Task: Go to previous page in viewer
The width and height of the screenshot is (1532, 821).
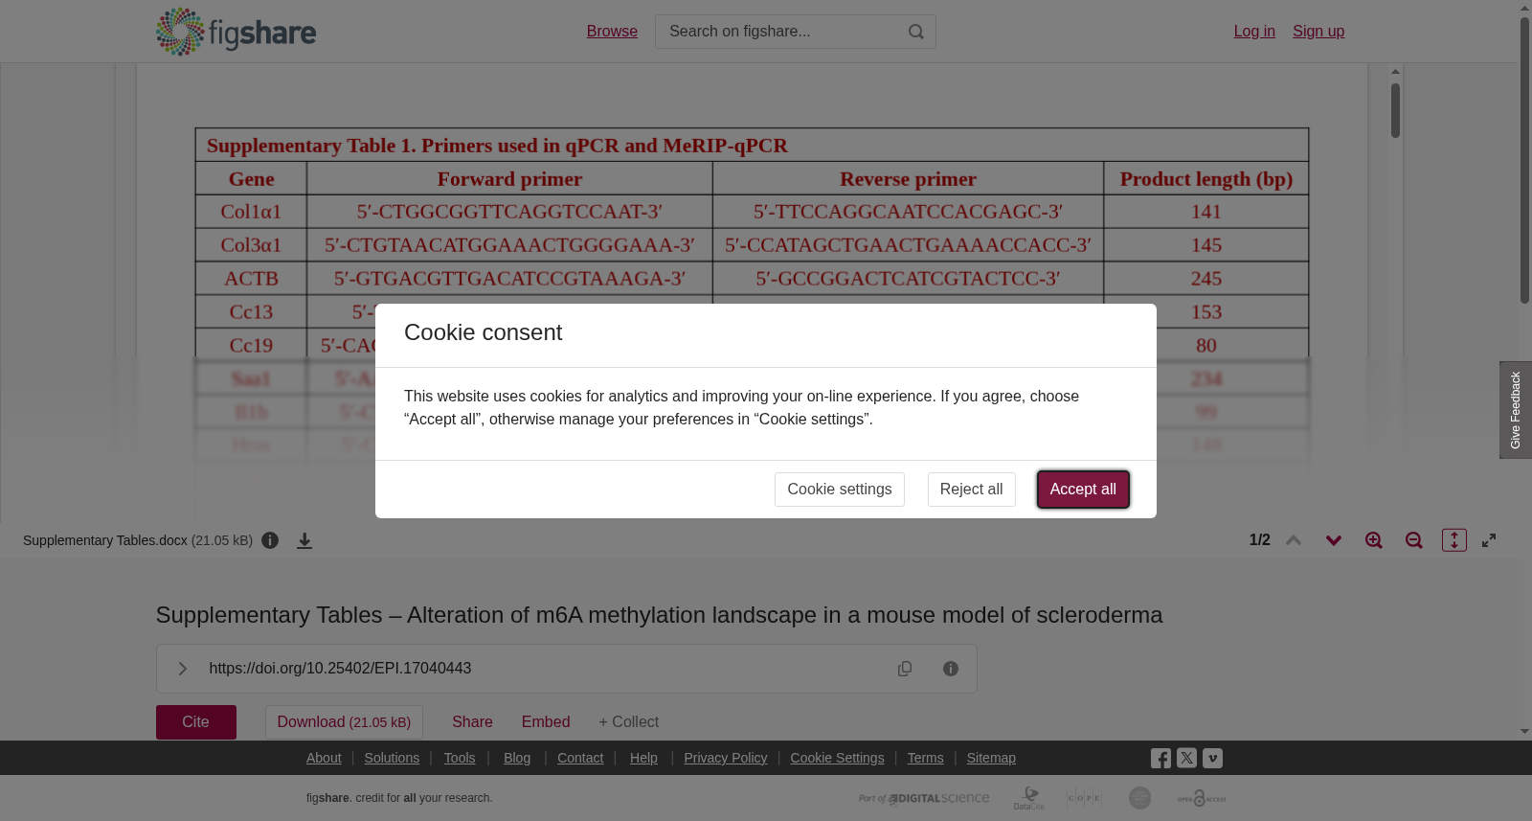Action: click(1294, 540)
